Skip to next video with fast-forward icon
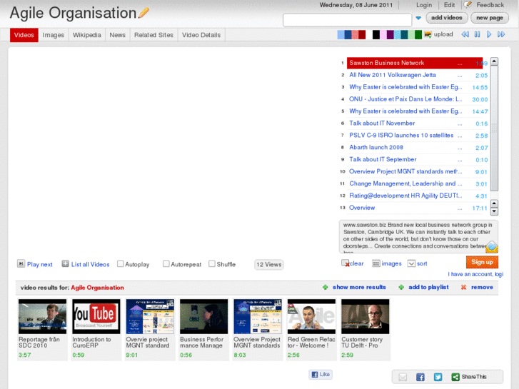The width and height of the screenshot is (519, 389). coord(501,34)
